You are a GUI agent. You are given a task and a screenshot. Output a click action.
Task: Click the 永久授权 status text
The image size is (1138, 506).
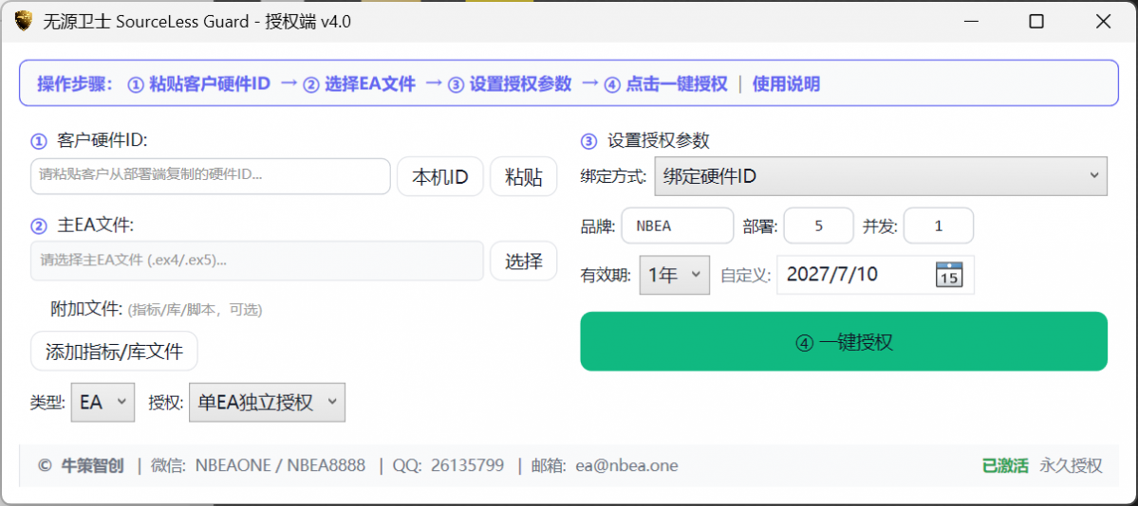coord(1072,465)
